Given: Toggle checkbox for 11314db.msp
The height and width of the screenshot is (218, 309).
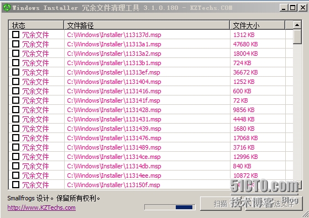Looking at the screenshot, I should (x=16, y=166).
